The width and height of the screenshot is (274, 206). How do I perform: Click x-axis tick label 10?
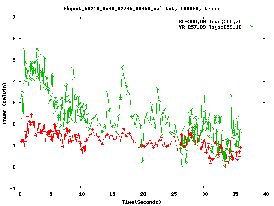click(82, 194)
